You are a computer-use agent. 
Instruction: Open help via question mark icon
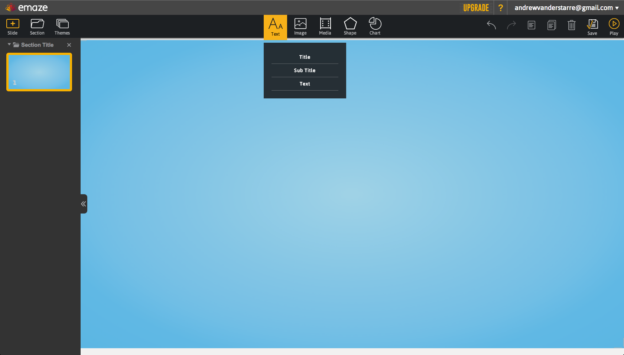coord(501,8)
